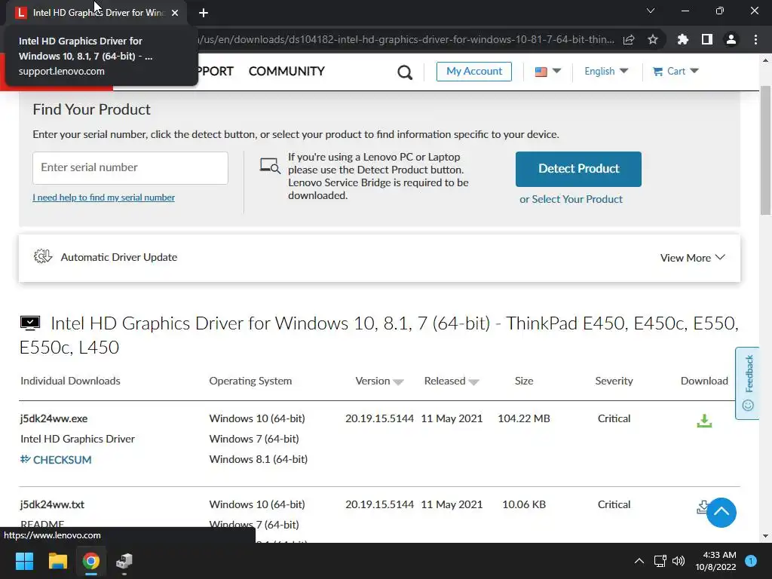Open the COMMUNITY menu
The width and height of the screenshot is (772, 579).
click(x=286, y=72)
